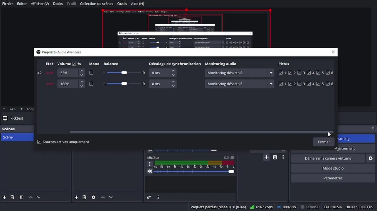Move the scene down with the arrow icon
Screen dimensions: 377x211
pos(38,197)
